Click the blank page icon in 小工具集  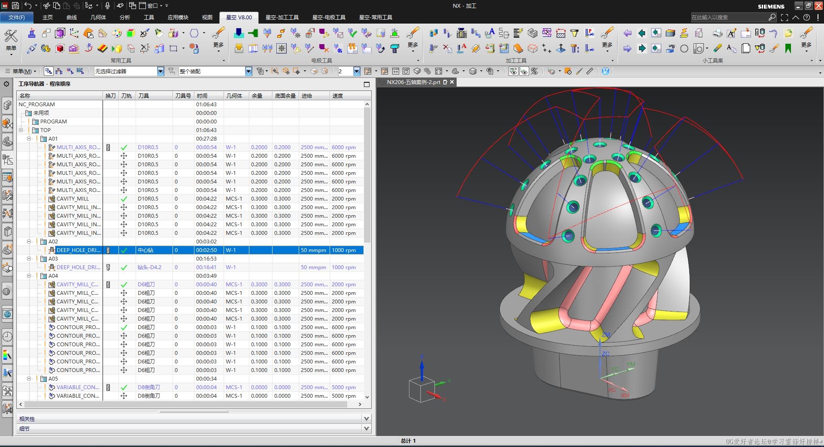tap(746, 48)
